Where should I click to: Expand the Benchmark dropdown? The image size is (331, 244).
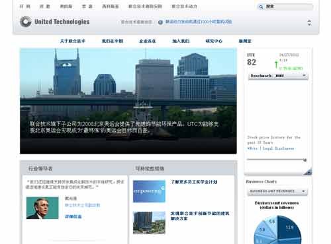coord(278,76)
